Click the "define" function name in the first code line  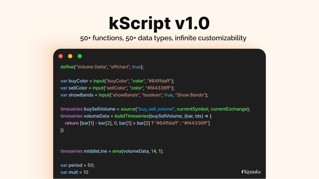pyautogui.click(x=67, y=67)
